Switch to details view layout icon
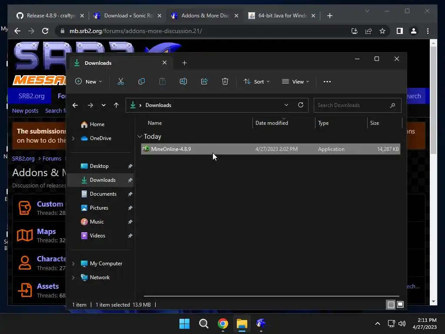 (x=391, y=305)
